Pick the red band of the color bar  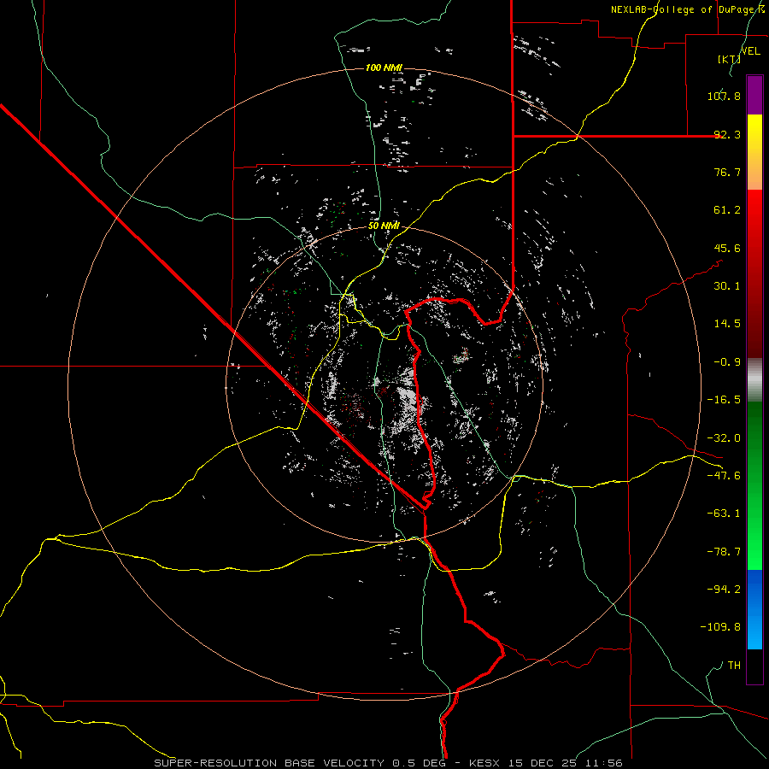pos(754,273)
